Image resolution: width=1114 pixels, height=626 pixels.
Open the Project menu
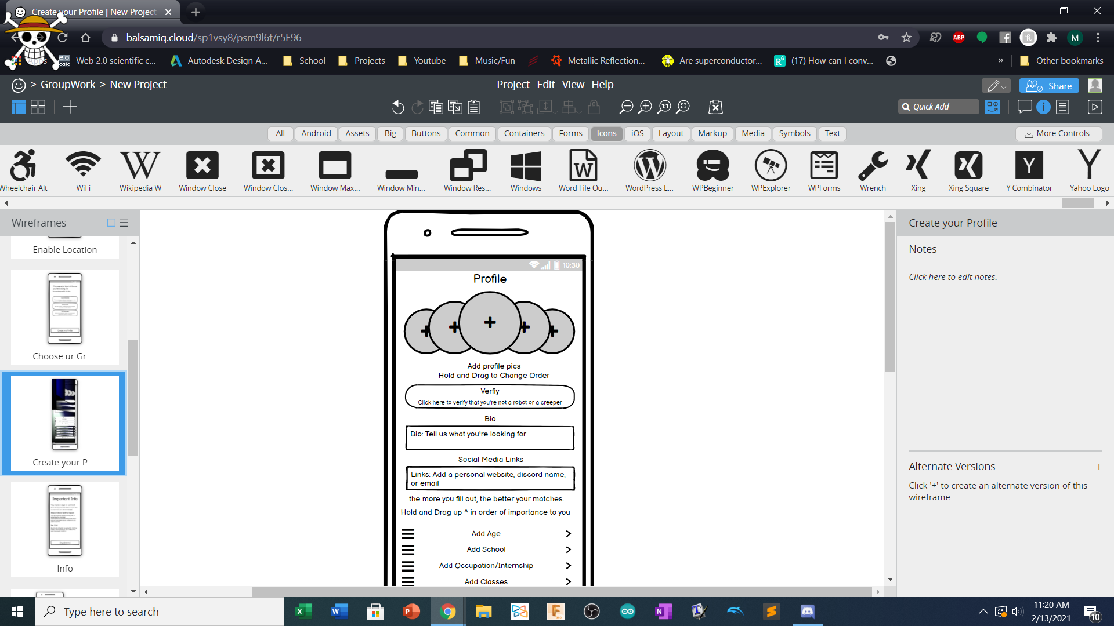pos(513,85)
